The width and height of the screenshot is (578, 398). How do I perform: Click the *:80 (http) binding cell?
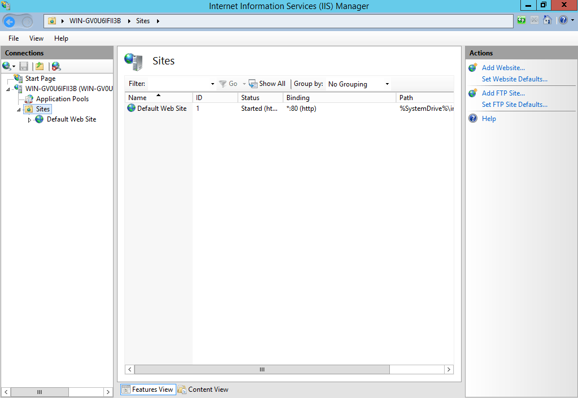tap(301, 109)
